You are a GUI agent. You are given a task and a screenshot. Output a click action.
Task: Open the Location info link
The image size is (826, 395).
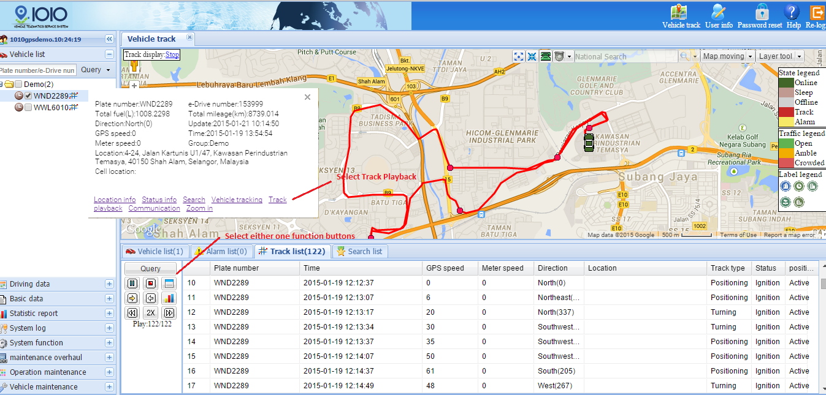(x=115, y=200)
